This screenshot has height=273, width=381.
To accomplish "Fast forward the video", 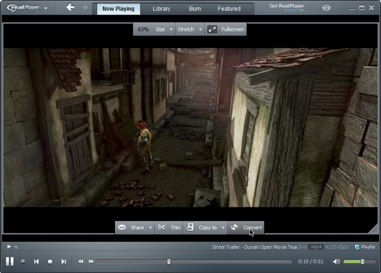I will coord(91,262).
